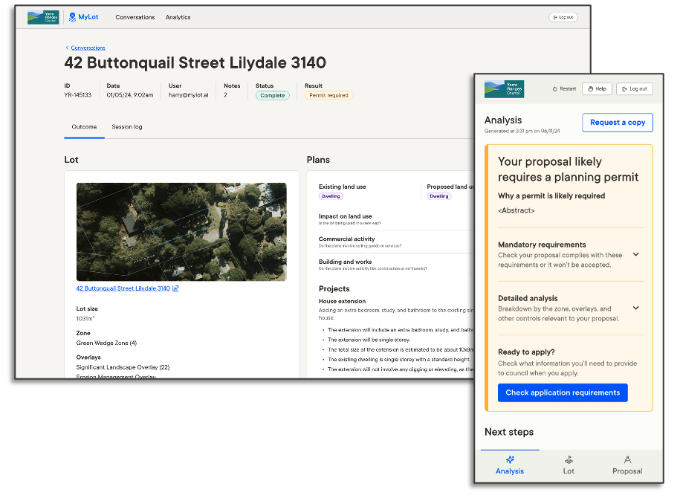Image resolution: width=680 pixels, height=498 pixels.
Task: Select the Proposal compass icon in bottom nav
Action: pyautogui.click(x=627, y=460)
